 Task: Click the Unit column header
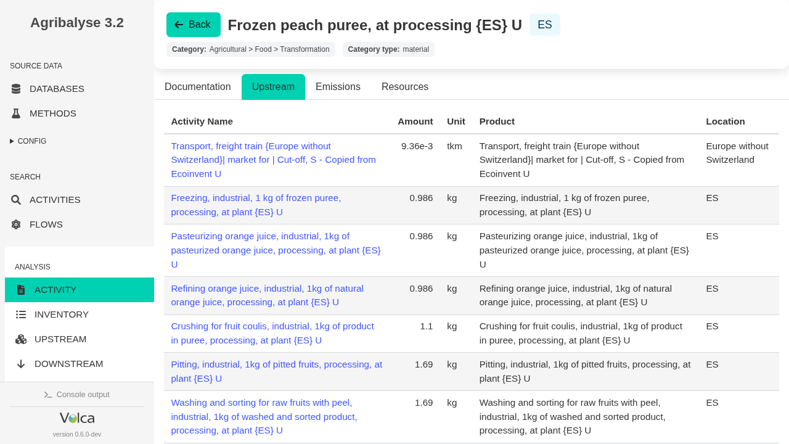point(456,121)
